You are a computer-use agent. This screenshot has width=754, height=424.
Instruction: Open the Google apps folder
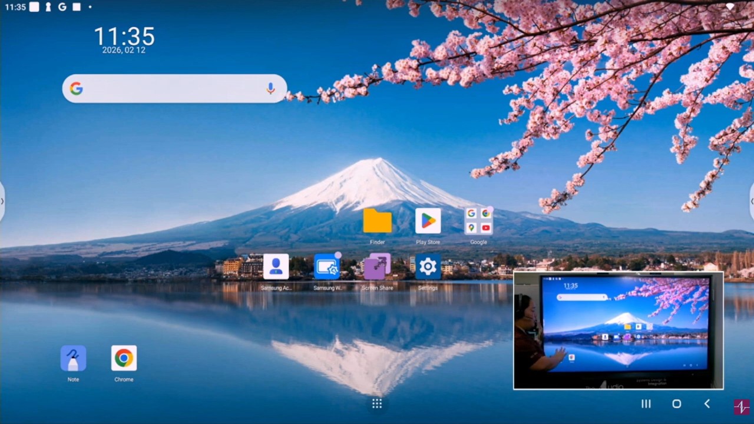[478, 221]
